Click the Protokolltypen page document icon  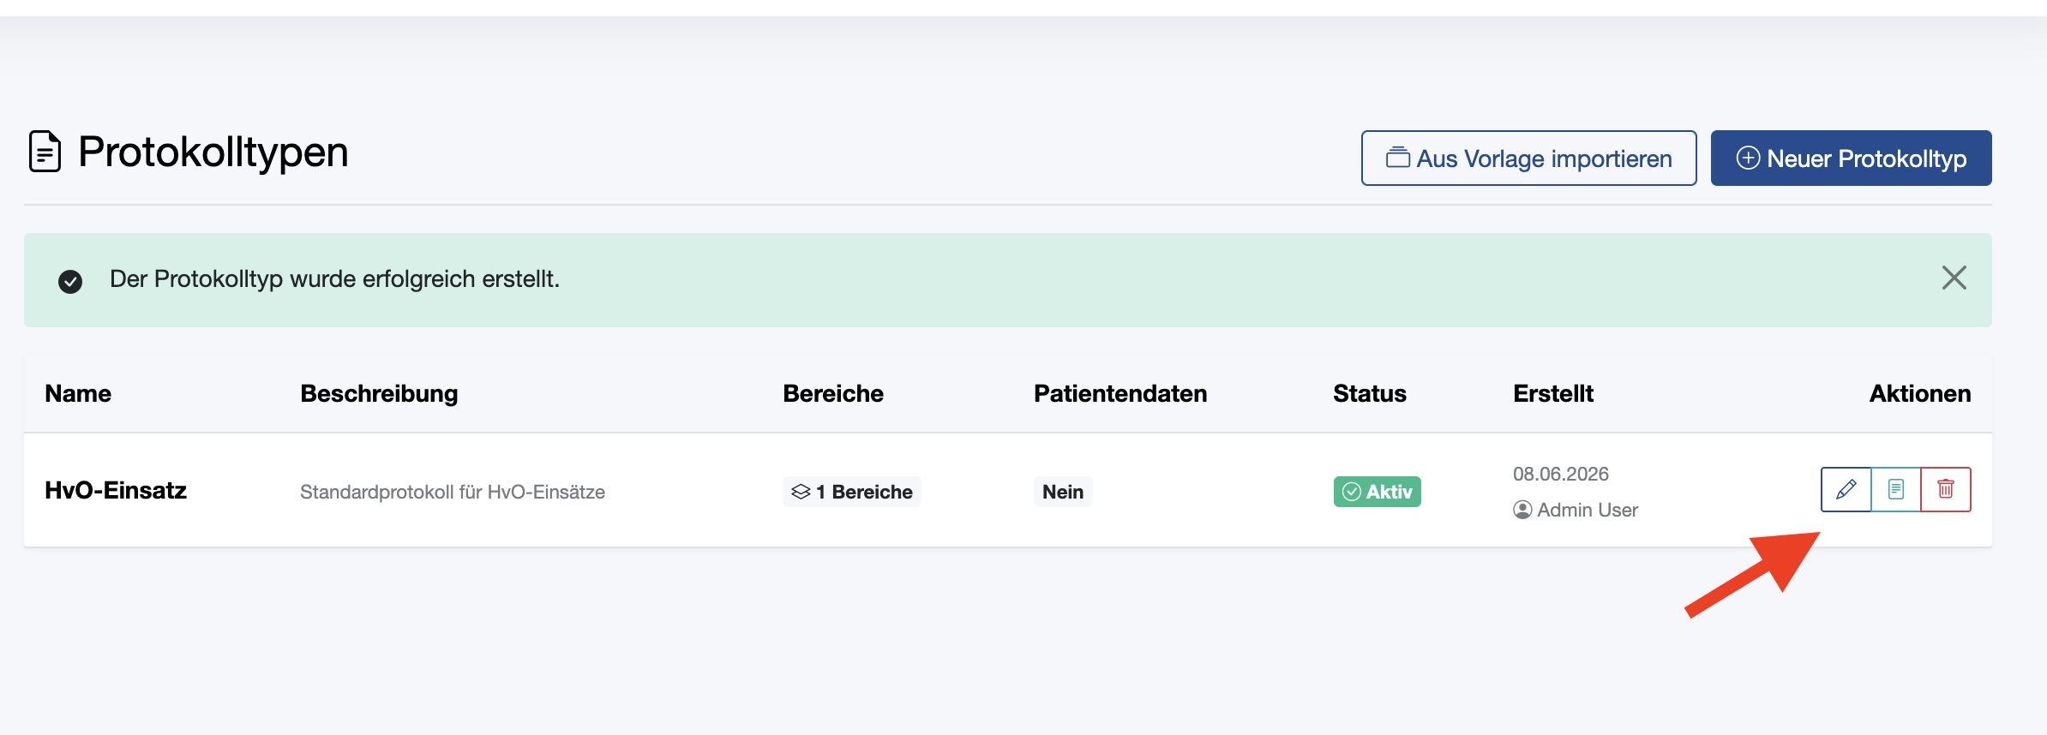(45, 152)
